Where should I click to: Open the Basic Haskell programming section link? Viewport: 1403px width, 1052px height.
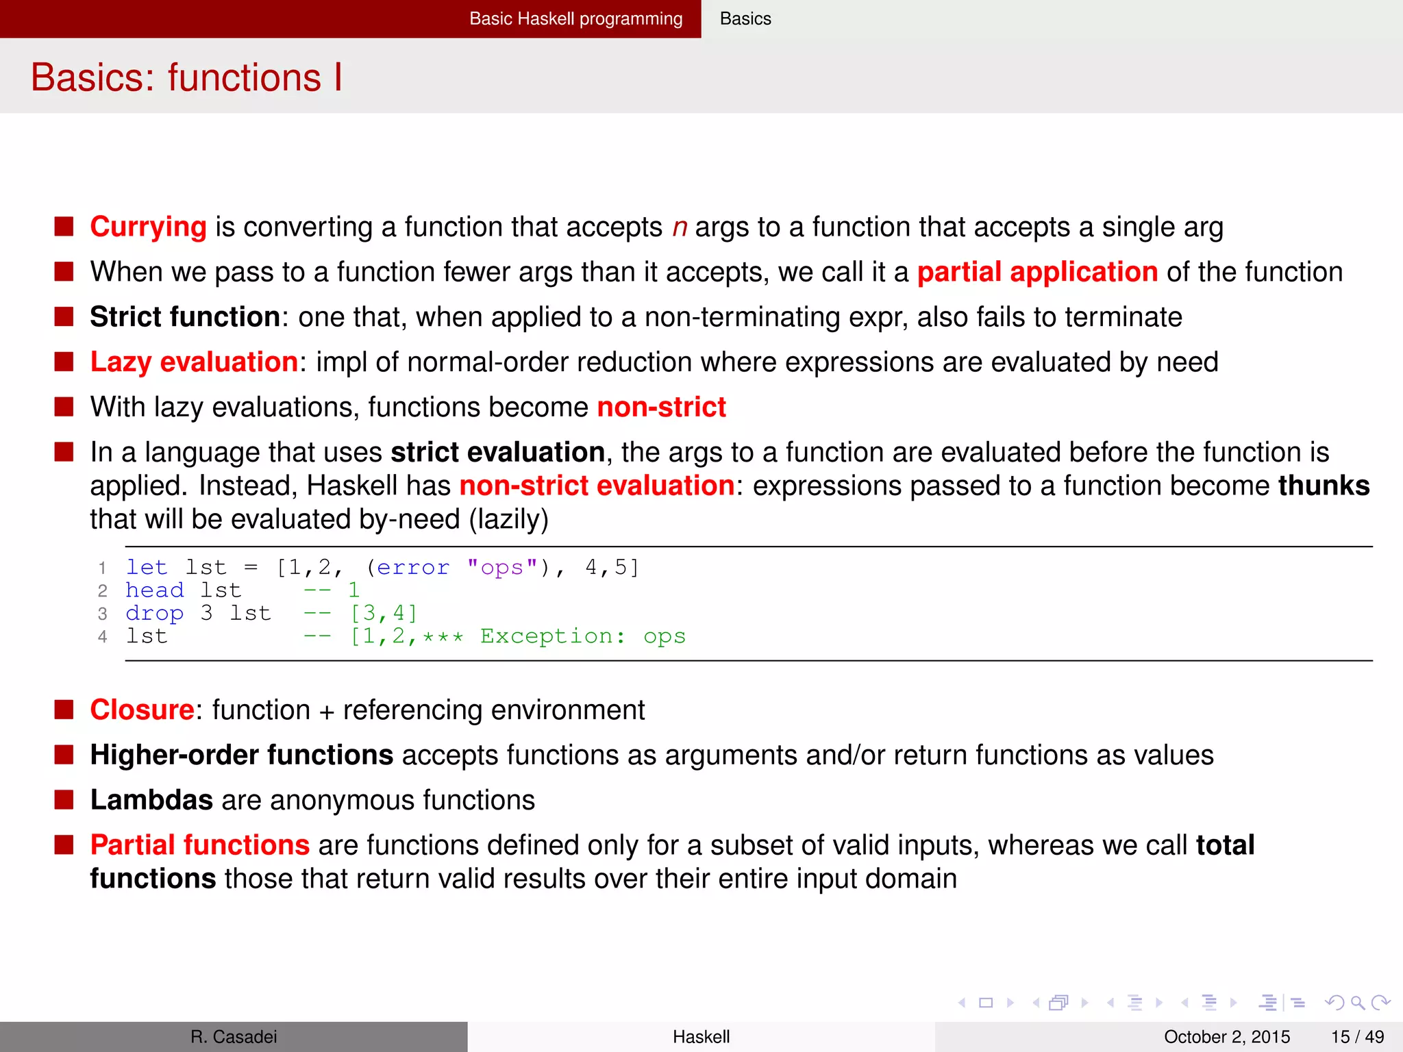[576, 18]
